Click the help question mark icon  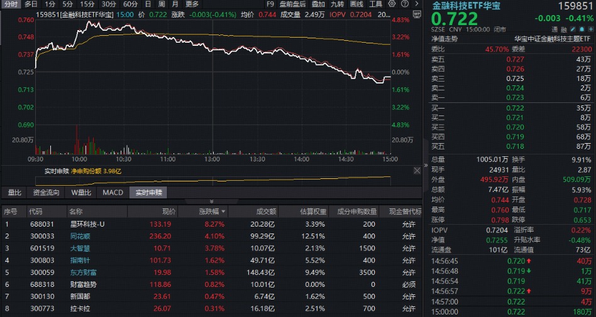[x=405, y=4]
